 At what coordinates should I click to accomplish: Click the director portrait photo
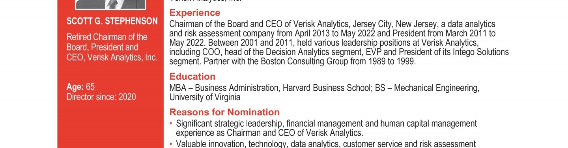[x=110, y=4]
